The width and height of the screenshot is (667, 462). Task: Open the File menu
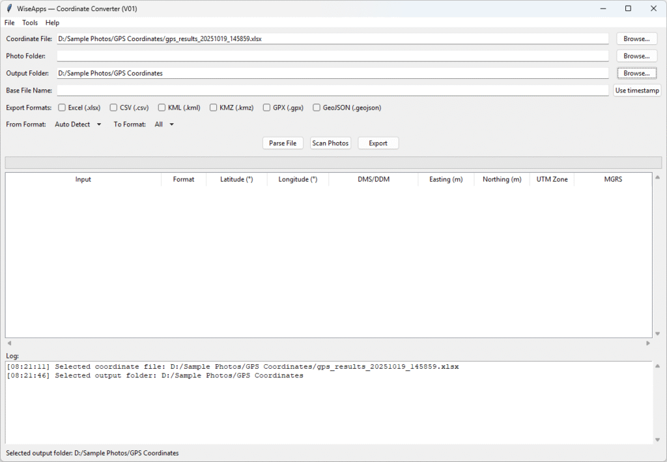pos(9,22)
